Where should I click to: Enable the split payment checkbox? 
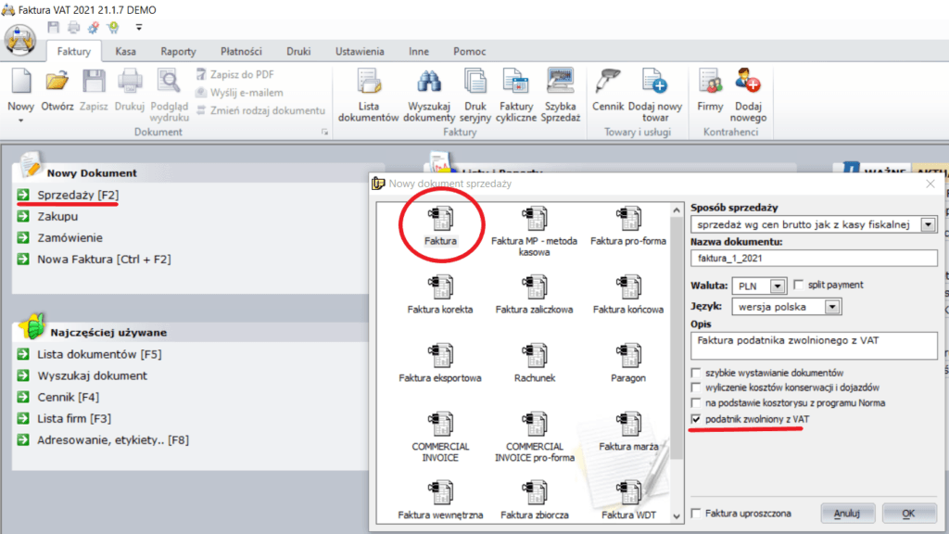point(798,285)
